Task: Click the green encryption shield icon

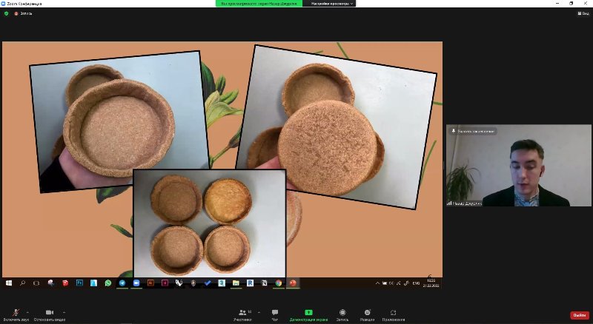Action: [x=6, y=13]
